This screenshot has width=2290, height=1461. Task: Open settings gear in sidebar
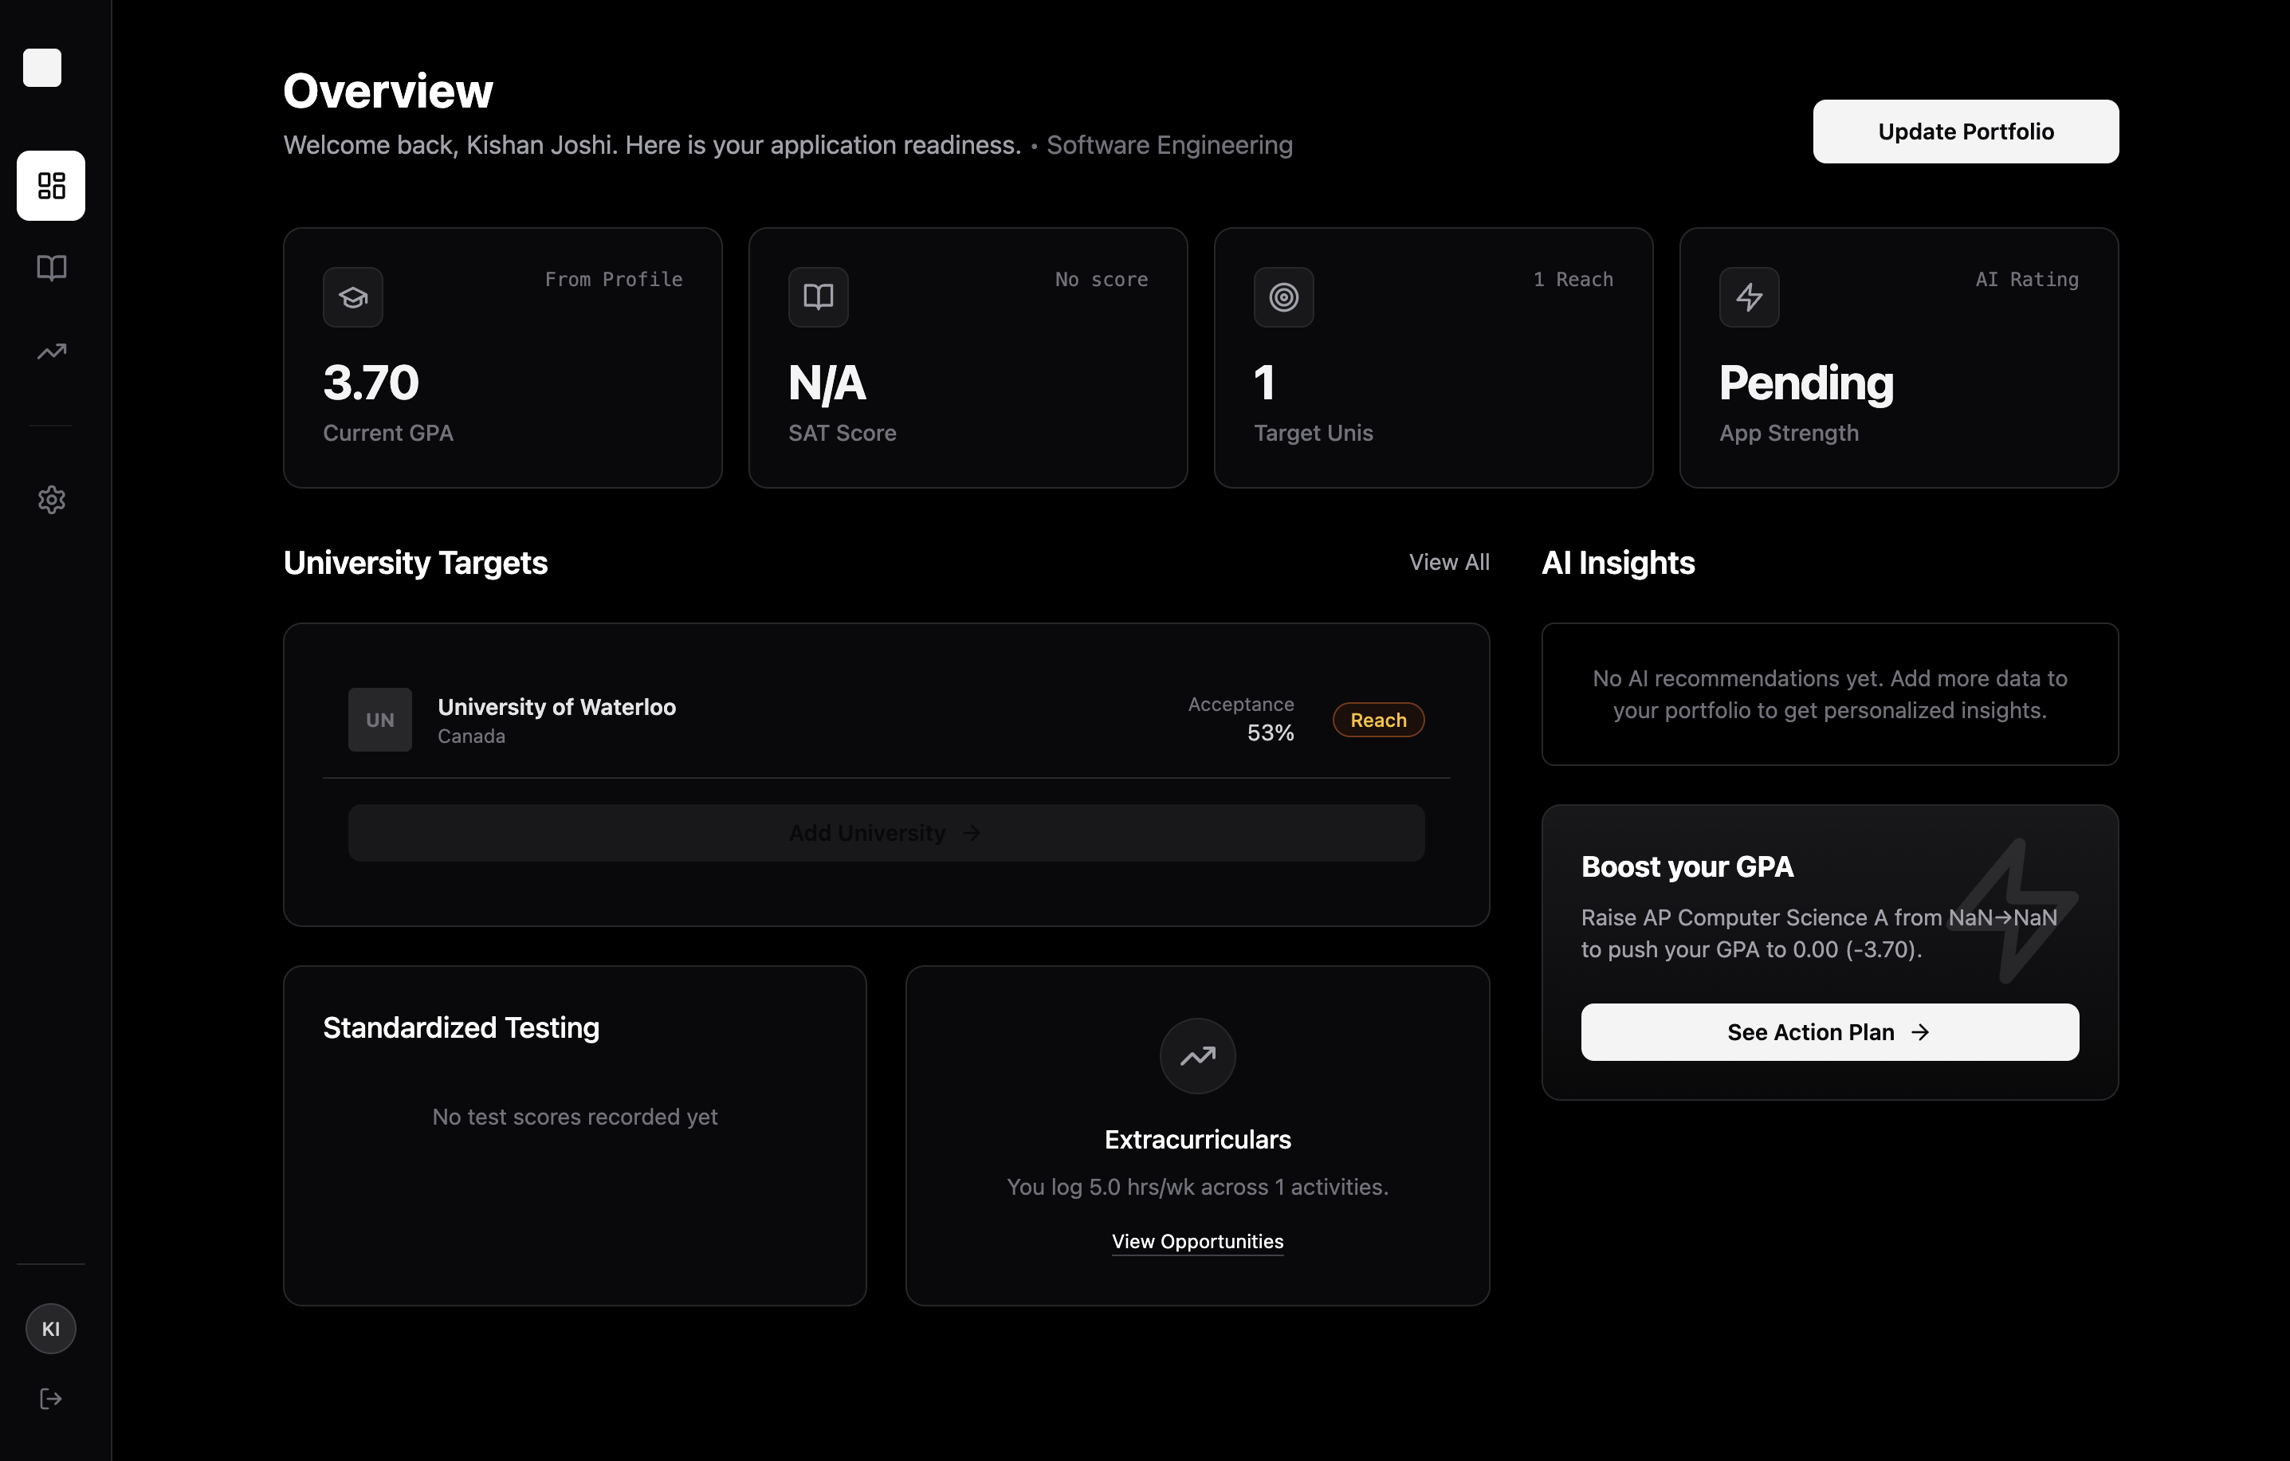pyautogui.click(x=51, y=500)
